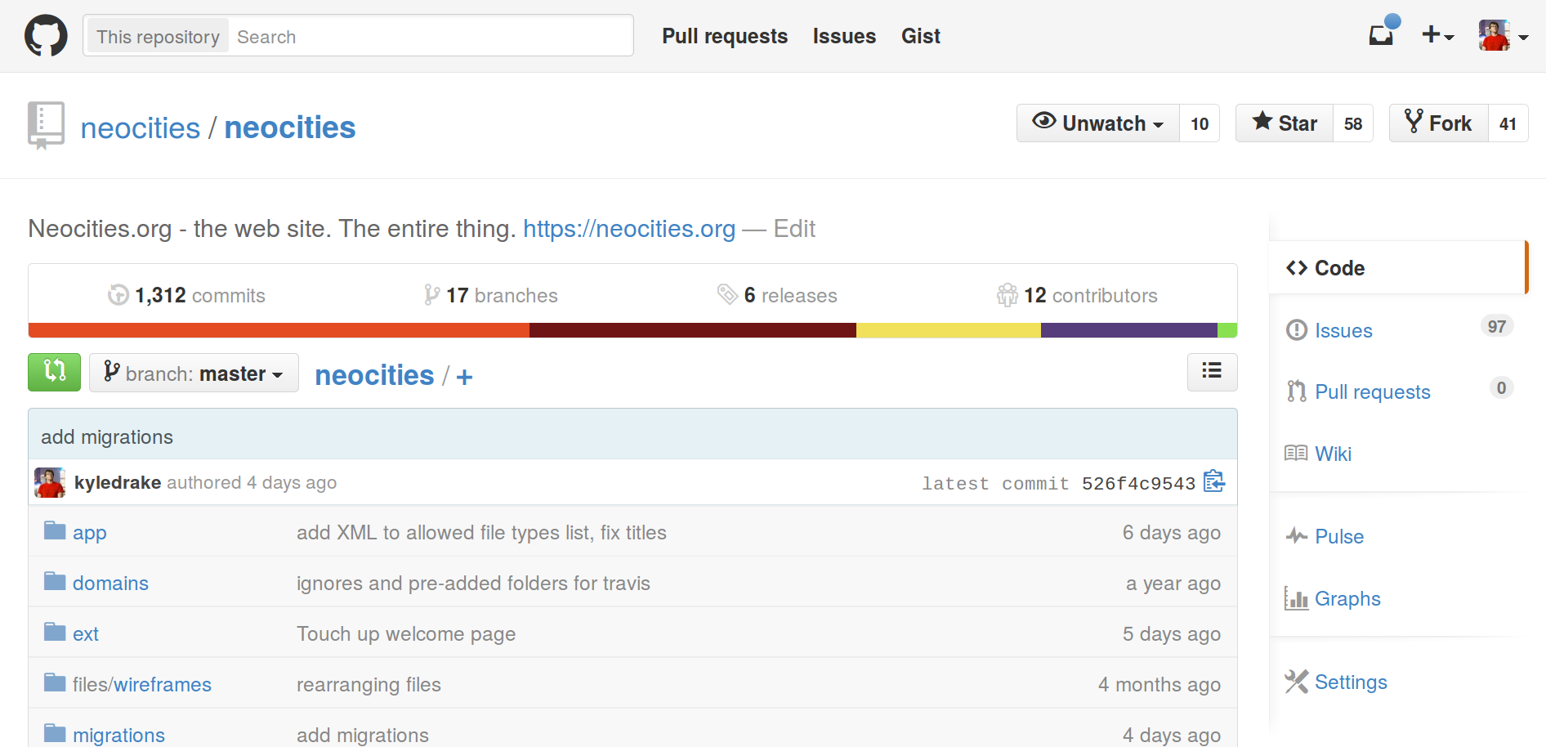View the 10 watchers count
Image resolution: width=1546 pixels, height=747 pixels.
click(x=1200, y=123)
